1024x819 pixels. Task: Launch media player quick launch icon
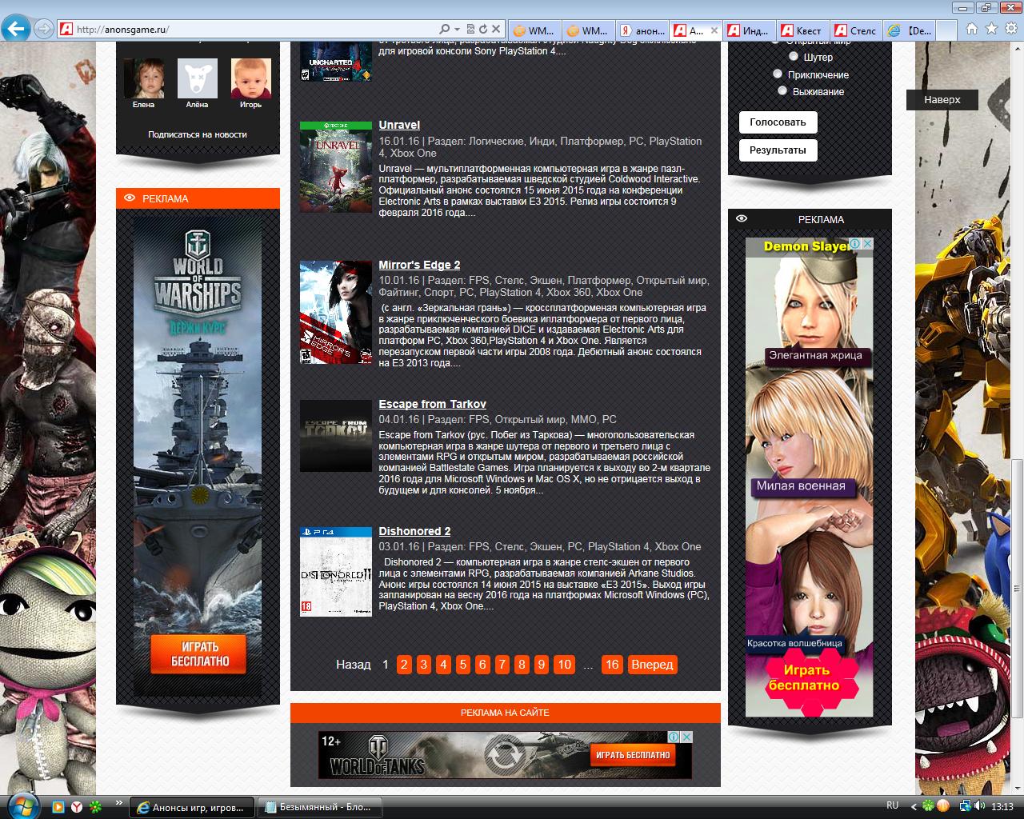(x=58, y=806)
